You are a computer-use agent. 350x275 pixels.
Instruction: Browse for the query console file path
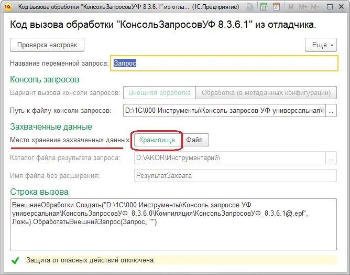click(x=331, y=110)
